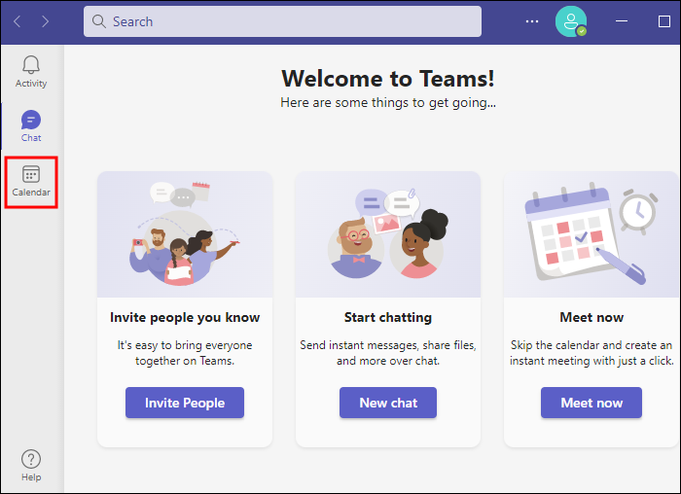Image resolution: width=681 pixels, height=494 pixels.
Task: Open the Help question mark icon
Action: tap(31, 459)
